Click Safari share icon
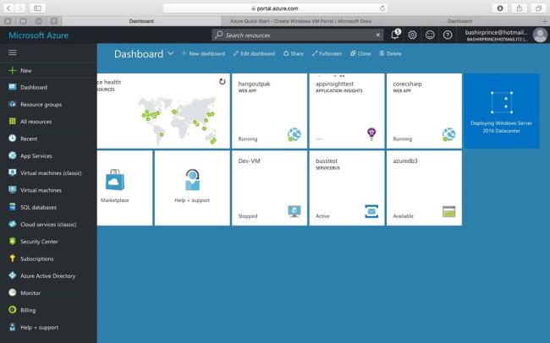Image resolution: width=550 pixels, height=343 pixels. (x=520, y=8)
